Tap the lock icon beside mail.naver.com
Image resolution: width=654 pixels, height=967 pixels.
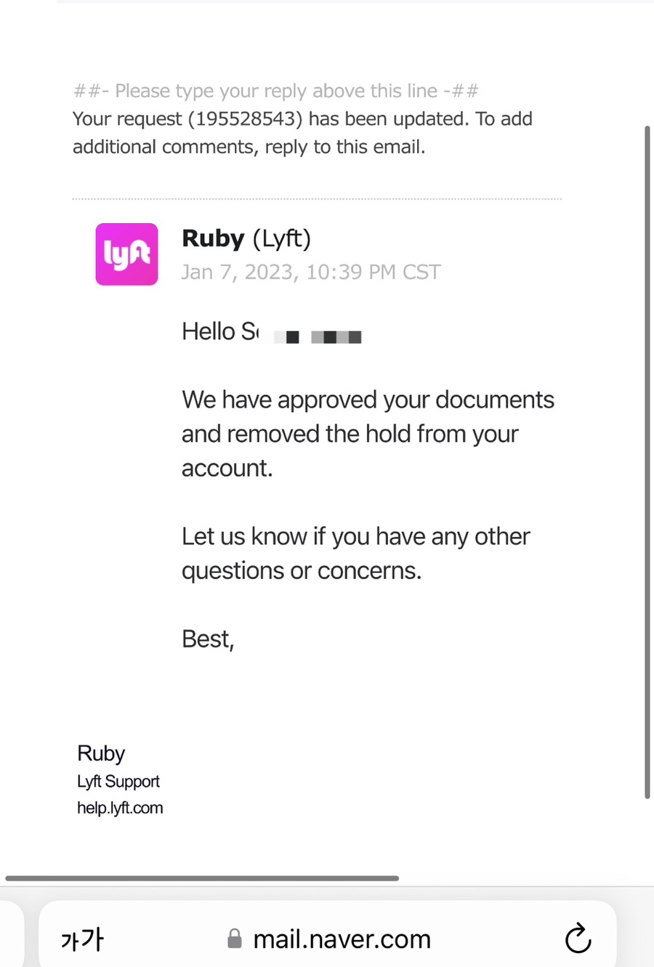tap(234, 939)
